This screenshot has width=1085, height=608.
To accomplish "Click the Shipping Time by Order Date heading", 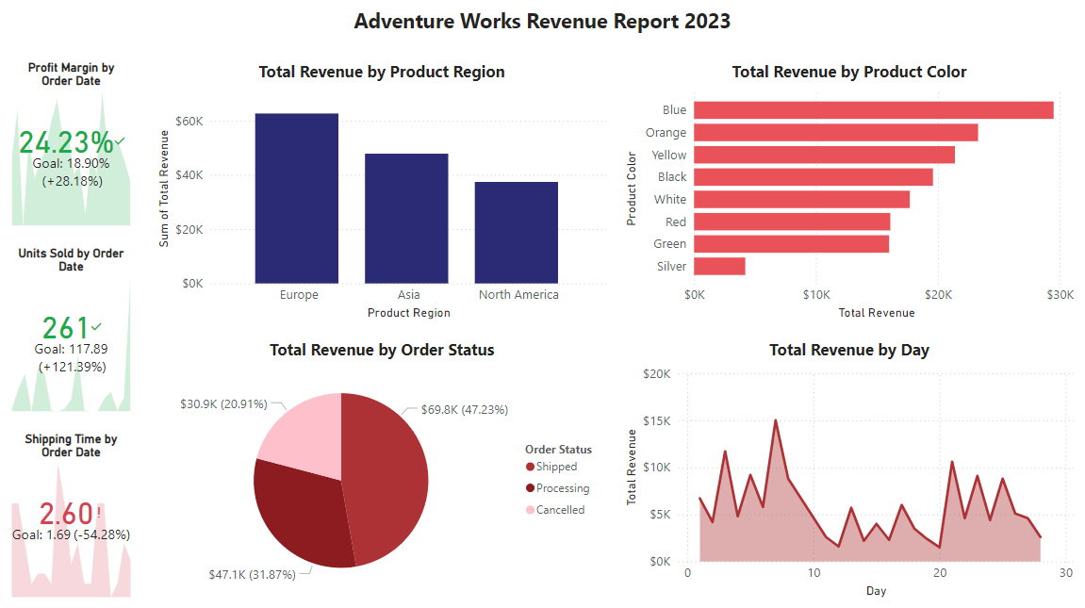I will tap(71, 446).
